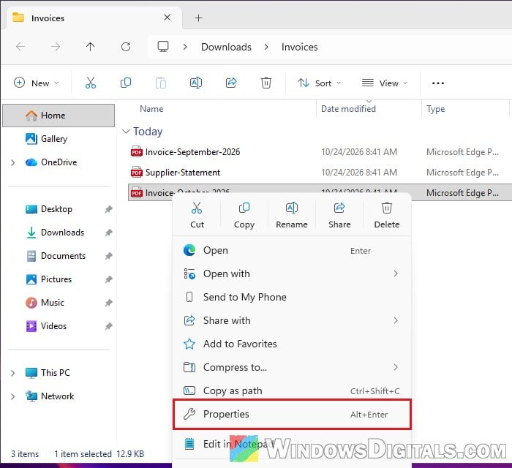Expand the Compress to... submenu
This screenshot has width=512, height=468.
click(x=292, y=368)
